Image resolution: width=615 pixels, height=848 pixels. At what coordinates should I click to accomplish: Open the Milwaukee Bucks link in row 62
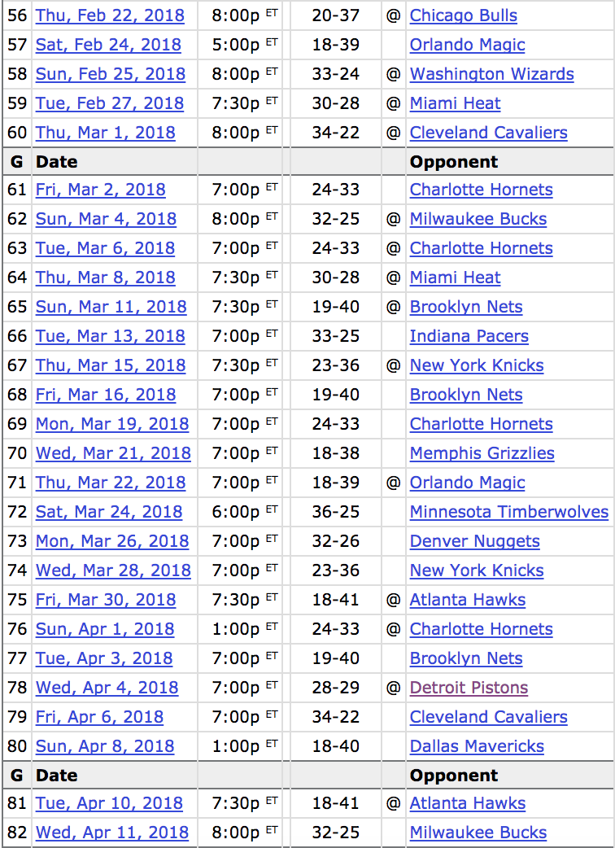coord(478,219)
